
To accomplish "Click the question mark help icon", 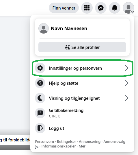I will [40, 83].
